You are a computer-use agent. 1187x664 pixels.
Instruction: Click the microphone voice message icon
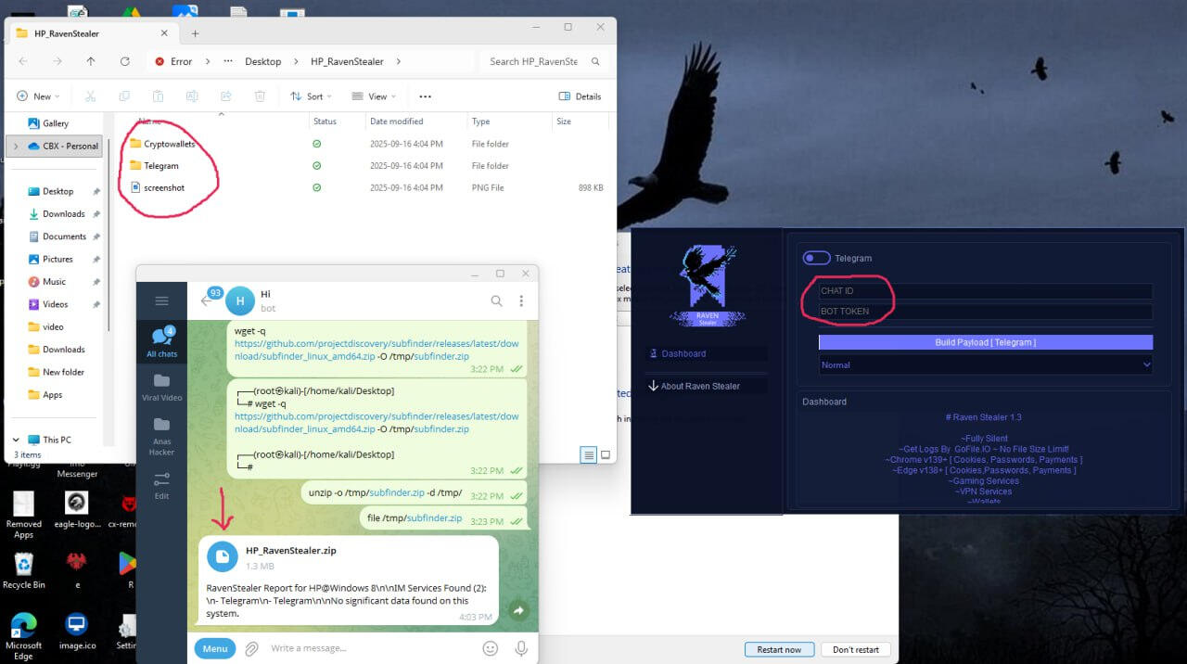tap(521, 648)
